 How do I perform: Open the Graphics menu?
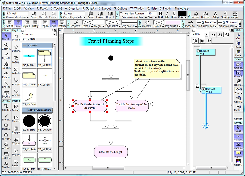tap(72, 8)
